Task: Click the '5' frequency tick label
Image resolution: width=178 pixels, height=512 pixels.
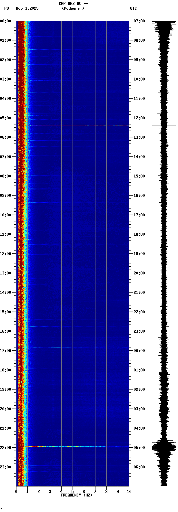Action: pos(73,492)
